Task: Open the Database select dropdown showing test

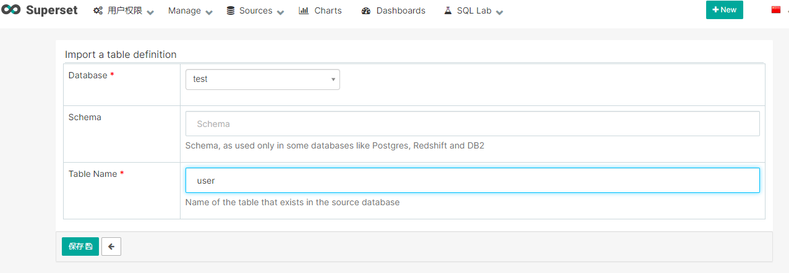Action: pyautogui.click(x=263, y=79)
